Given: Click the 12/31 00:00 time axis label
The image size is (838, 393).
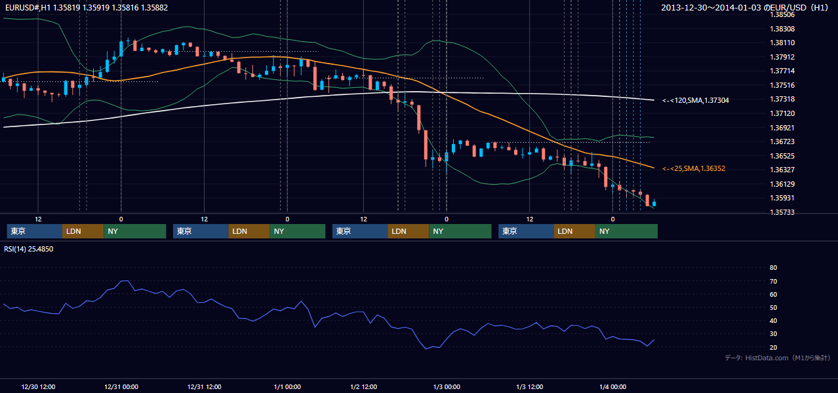Looking at the screenshot, I should tap(121, 387).
